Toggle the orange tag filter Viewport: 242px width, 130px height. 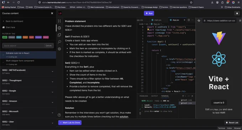click(25, 37)
